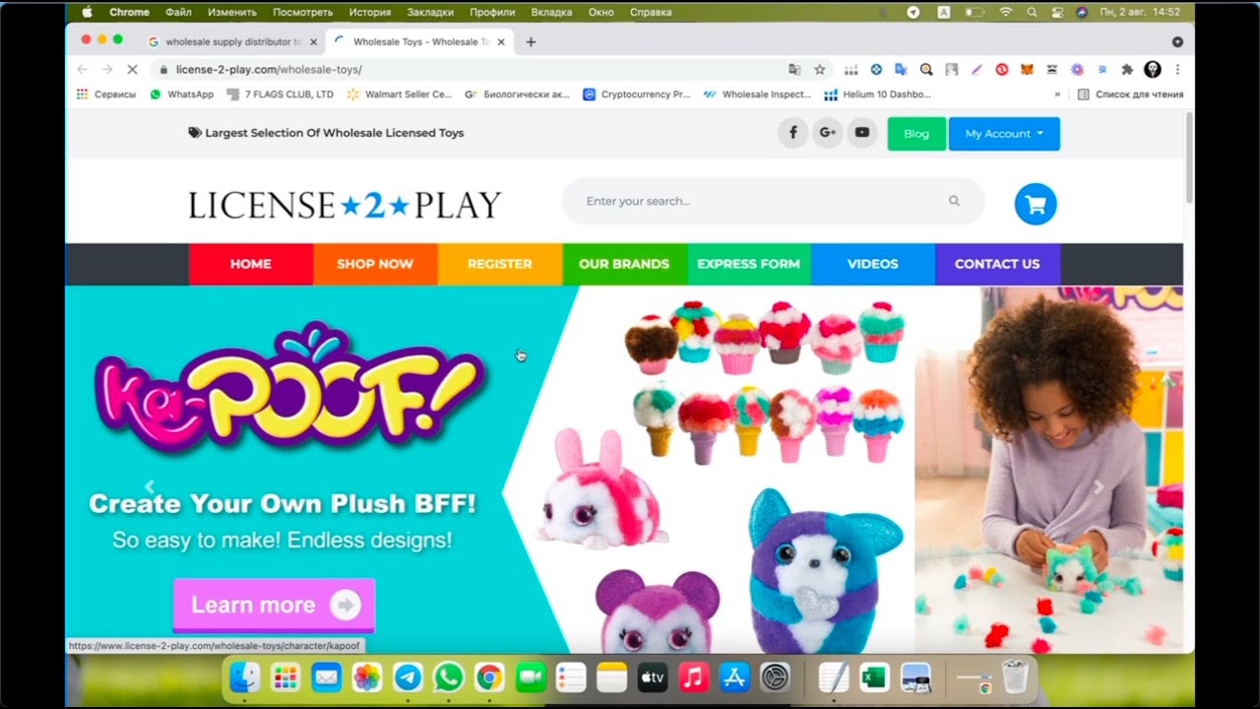Image resolution: width=1260 pixels, height=709 pixels.
Task: Open the Walmart Seller Center bookmark
Action: 399,95
